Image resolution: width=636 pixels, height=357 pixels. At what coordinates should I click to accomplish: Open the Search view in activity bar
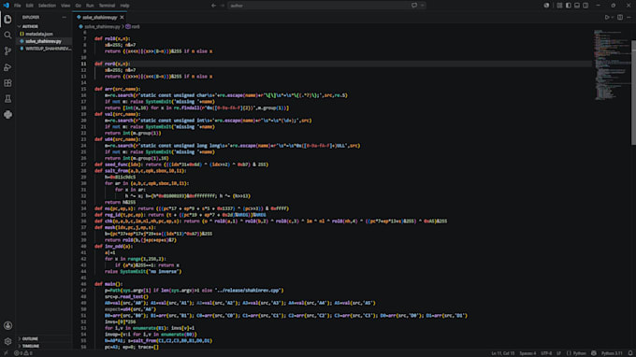pos(7,36)
